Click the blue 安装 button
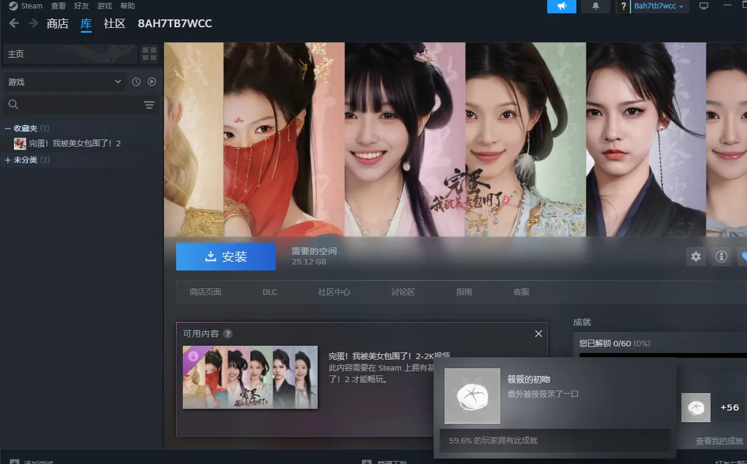747x464 pixels. pyautogui.click(x=225, y=257)
